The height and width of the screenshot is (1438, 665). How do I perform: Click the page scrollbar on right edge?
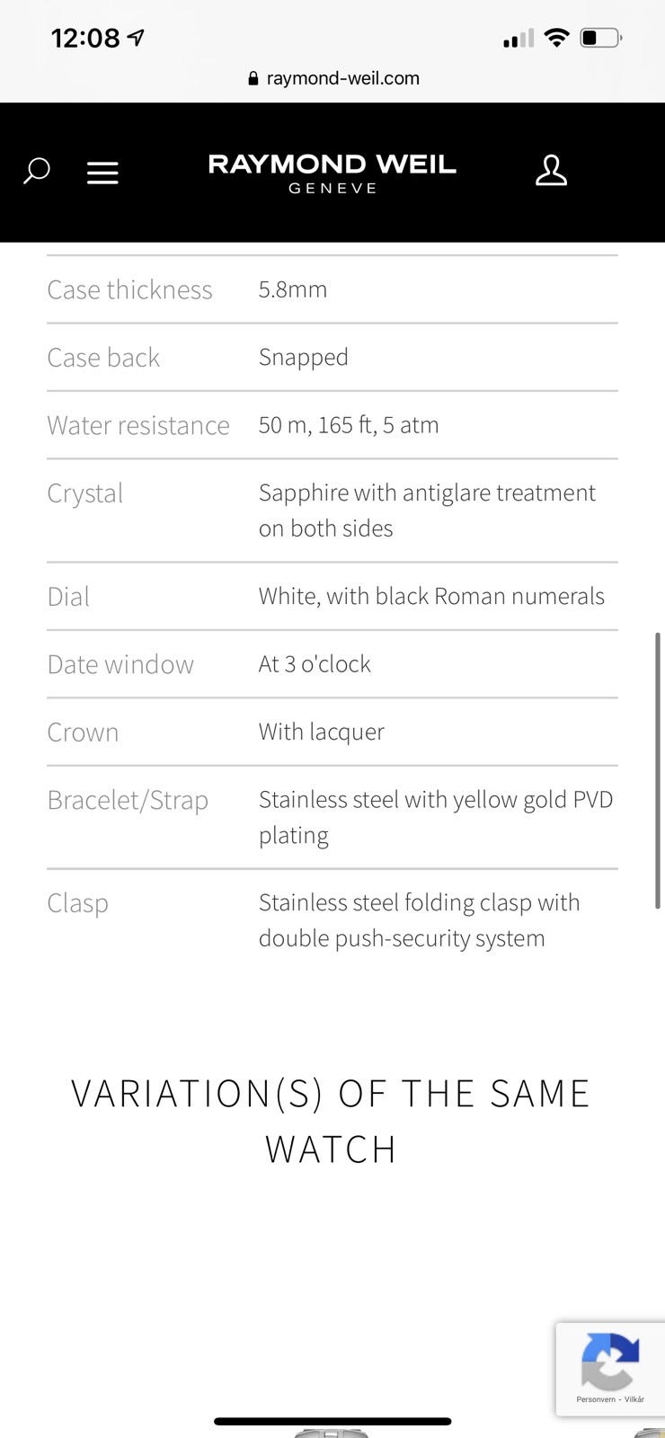(659, 770)
